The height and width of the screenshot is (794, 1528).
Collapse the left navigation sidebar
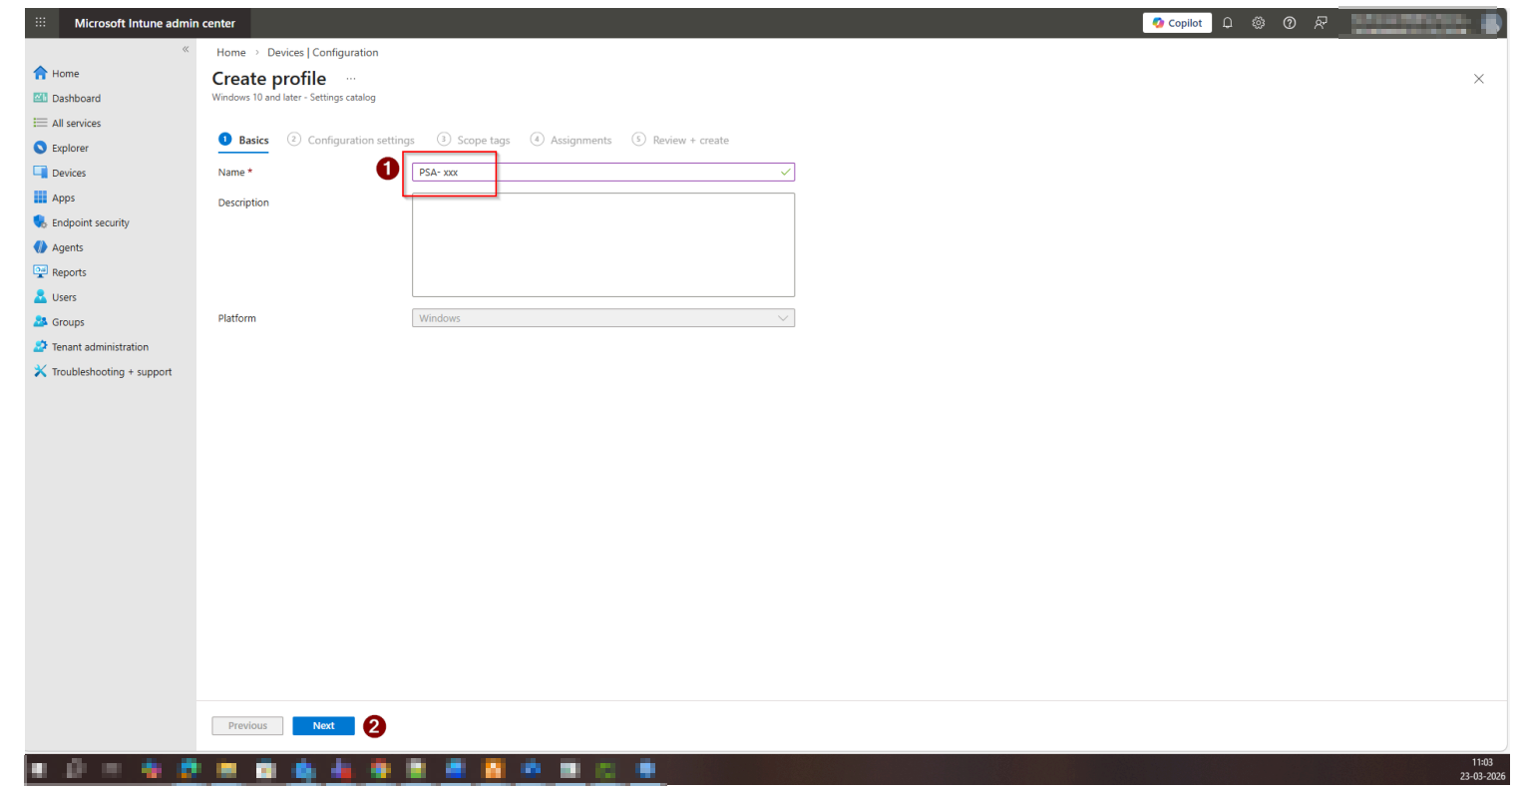[x=186, y=49]
